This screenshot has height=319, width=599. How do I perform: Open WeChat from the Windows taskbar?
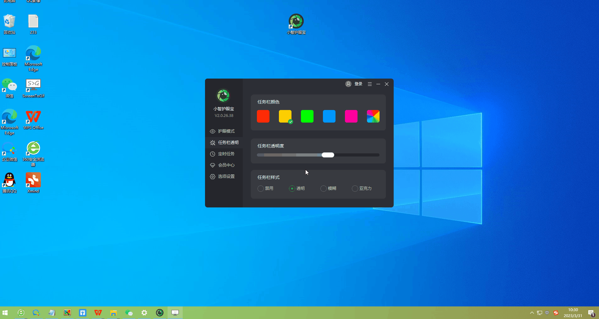pyautogui.click(x=129, y=313)
